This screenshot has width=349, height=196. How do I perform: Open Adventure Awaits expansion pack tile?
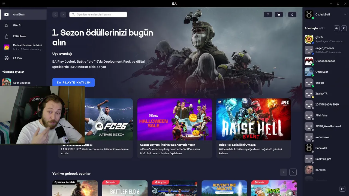[x=224, y=188]
